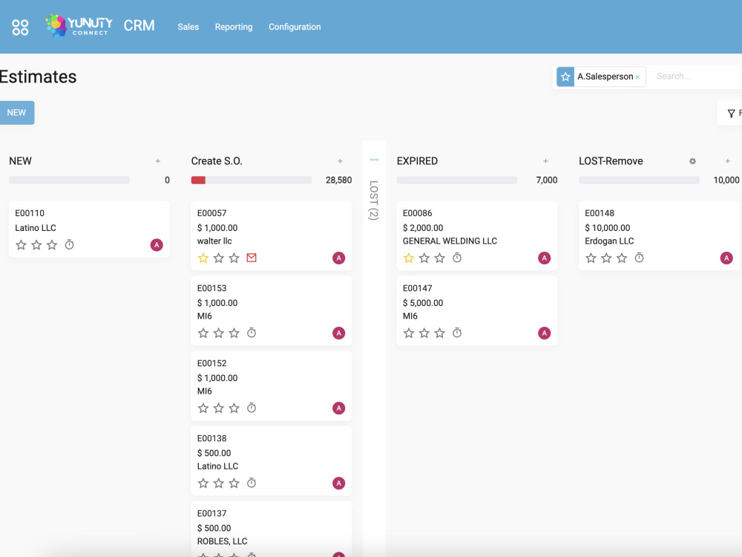
Task: Set second priority star on E00147
Action: click(x=424, y=333)
